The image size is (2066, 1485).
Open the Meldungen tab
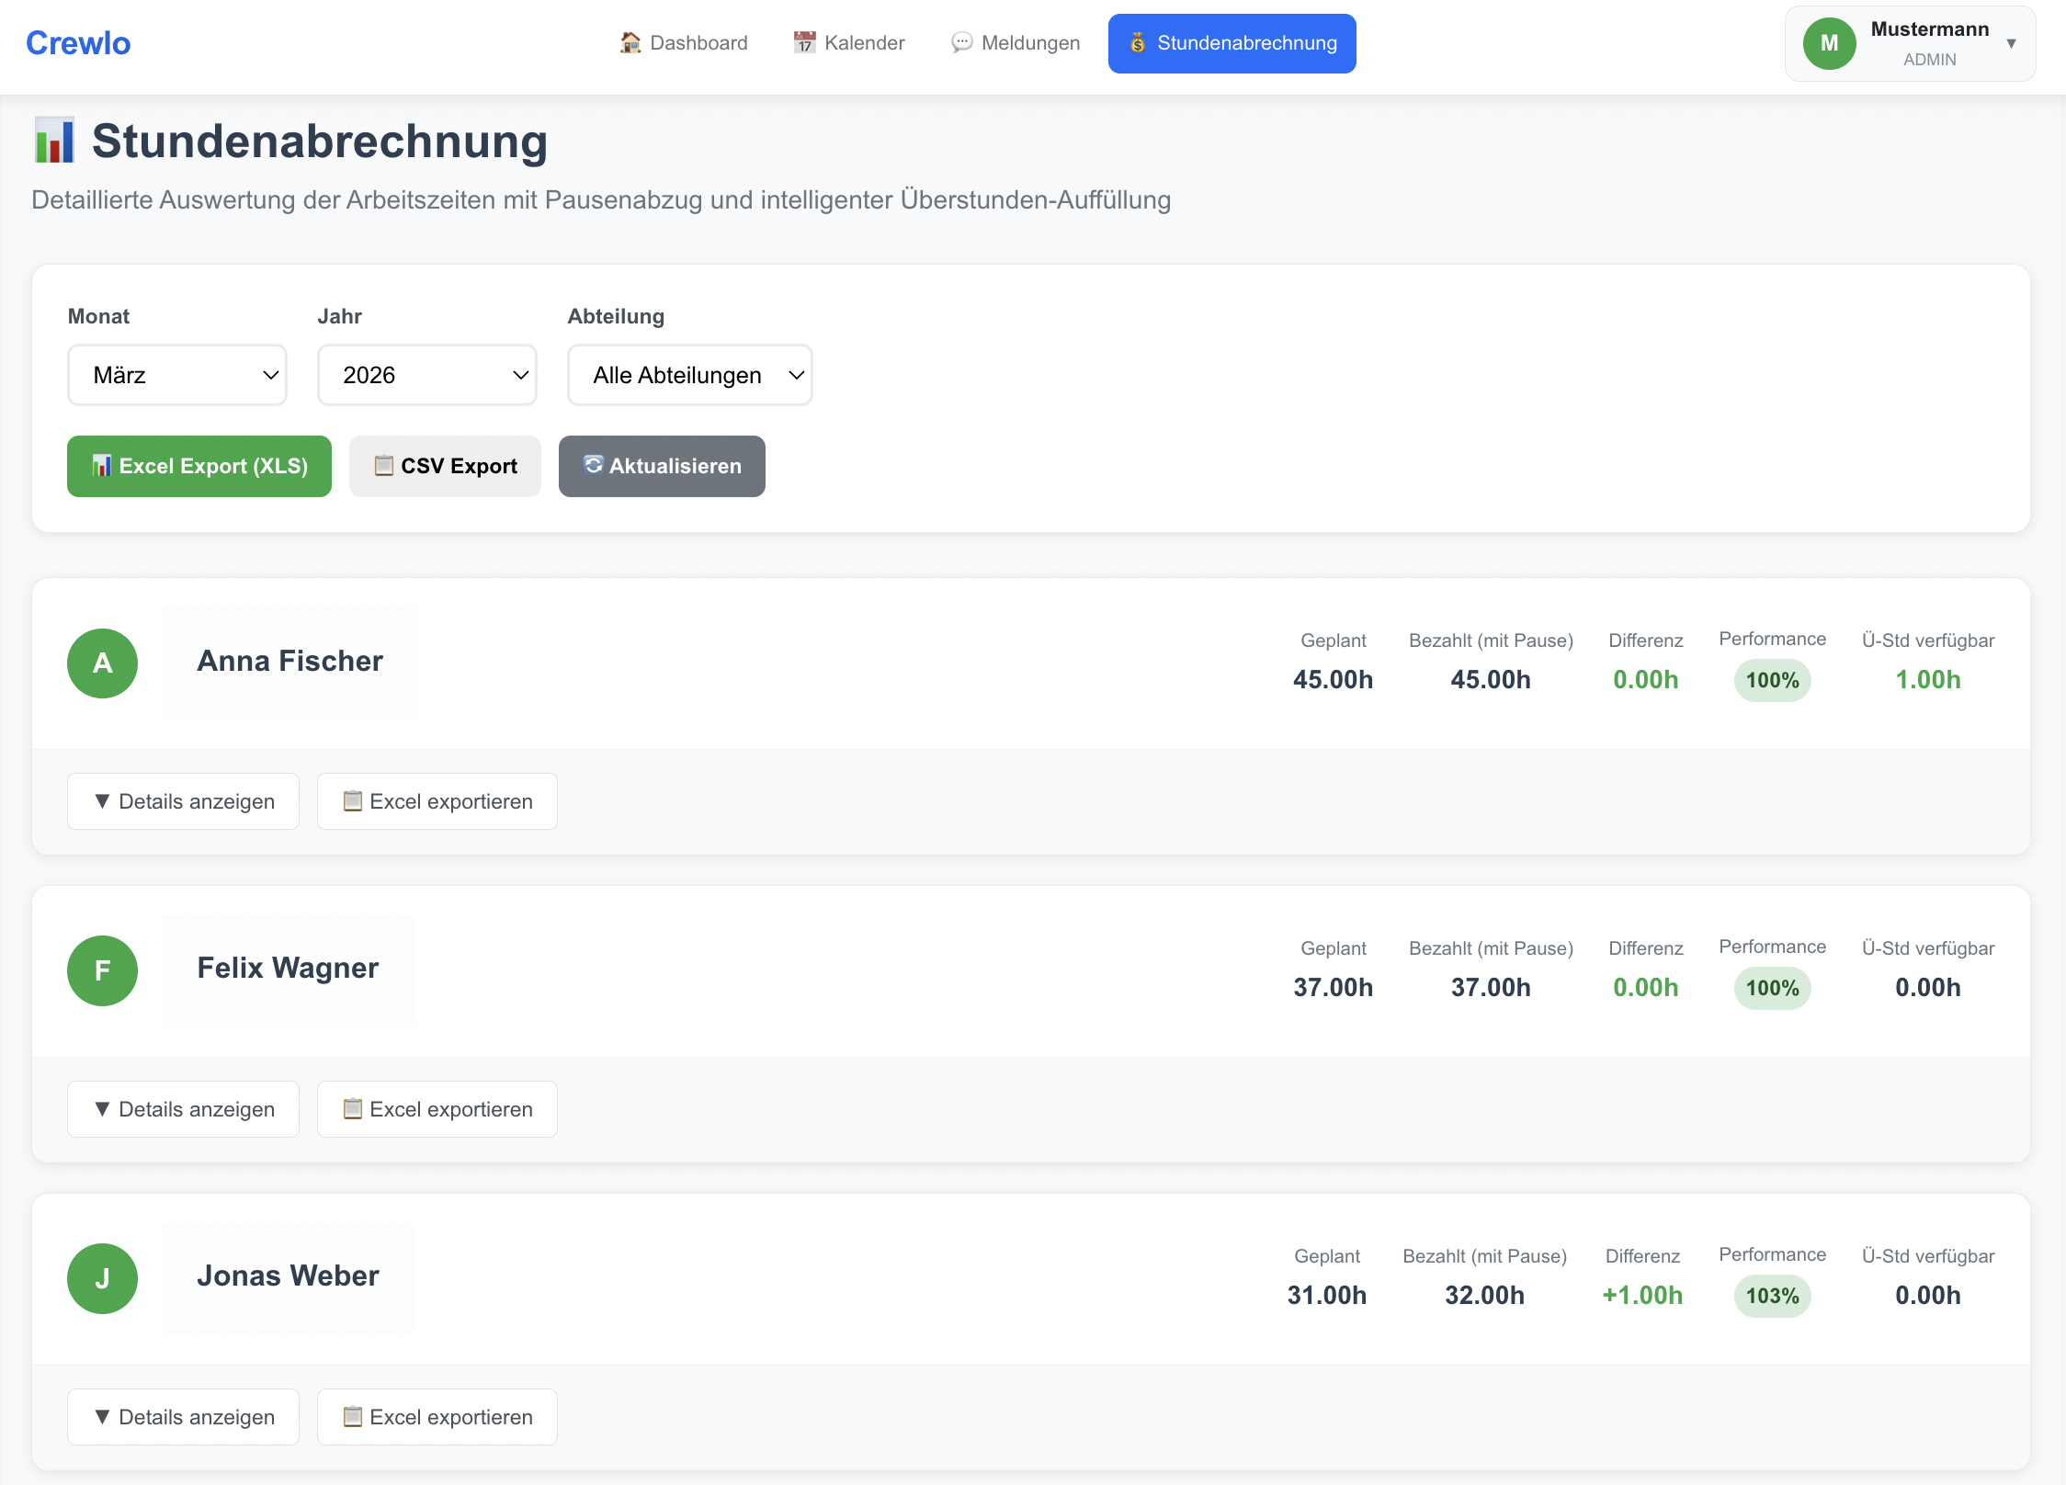click(x=1016, y=43)
